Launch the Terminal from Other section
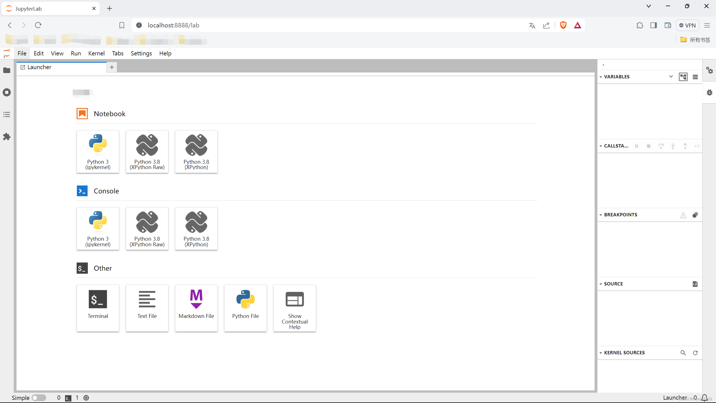Screen dimensions: 716x403 (x=98, y=308)
